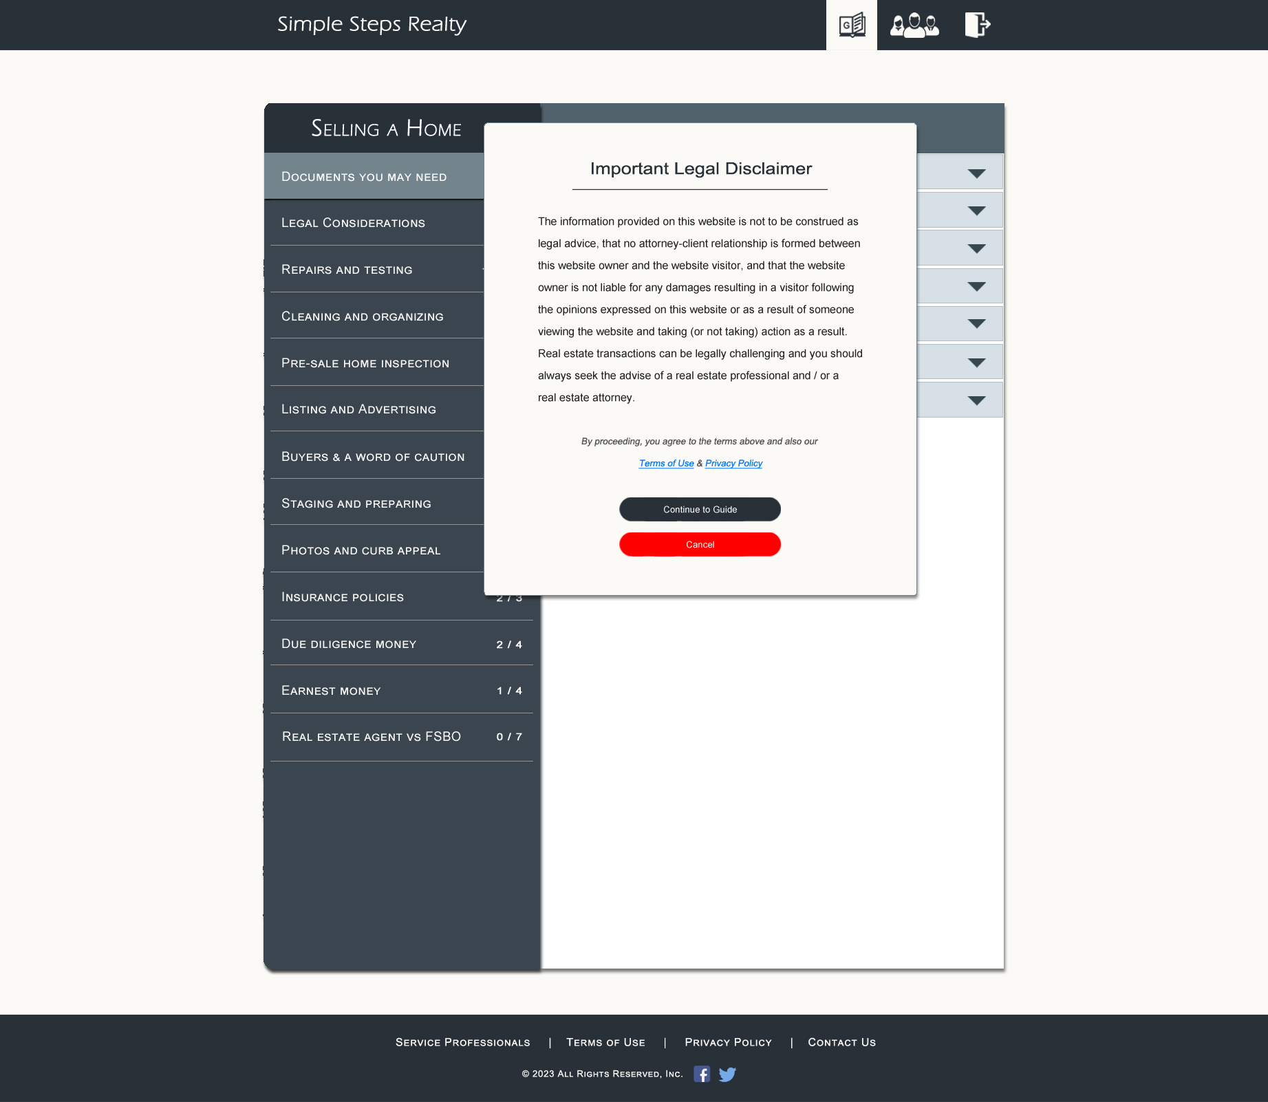The image size is (1268, 1102).
Task: Click the service professionals people icon
Action: pos(914,25)
